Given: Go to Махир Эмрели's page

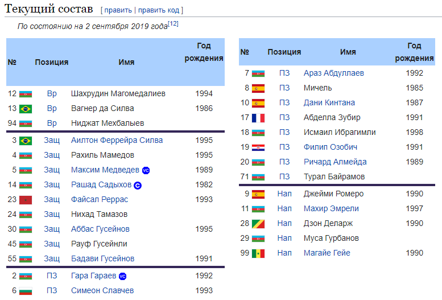Looking at the screenshot, I should 331,209.
